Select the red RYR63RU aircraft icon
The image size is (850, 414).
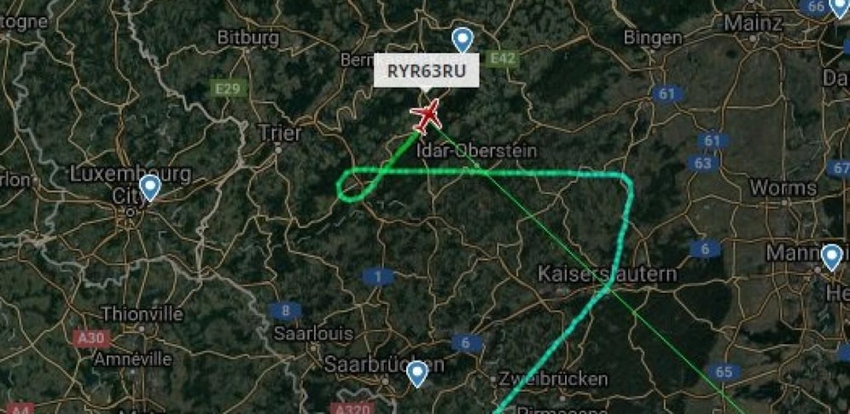tap(427, 116)
